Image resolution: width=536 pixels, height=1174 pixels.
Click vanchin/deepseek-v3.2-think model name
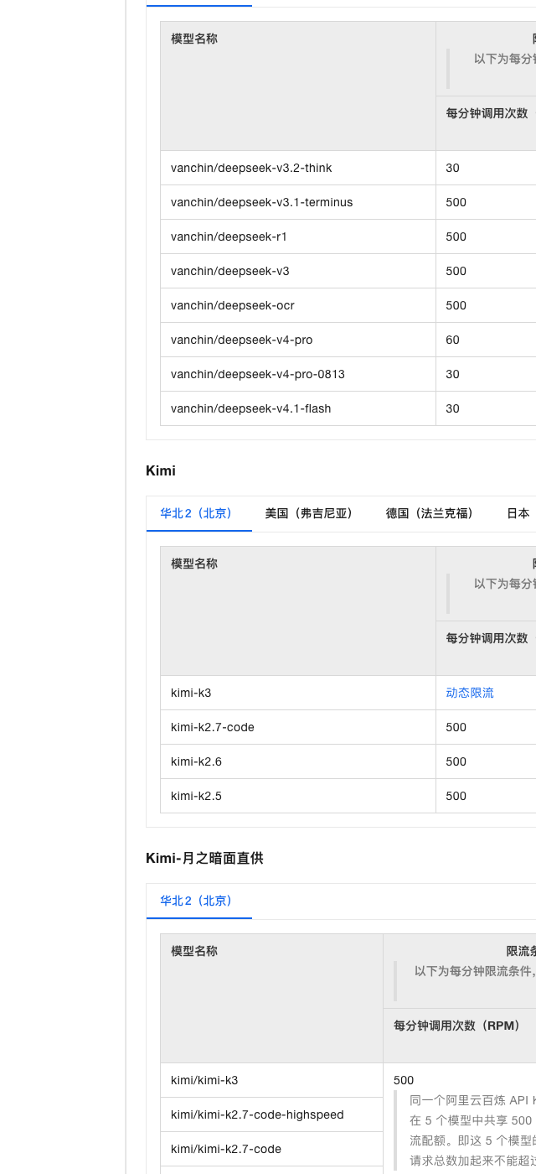coord(251,168)
